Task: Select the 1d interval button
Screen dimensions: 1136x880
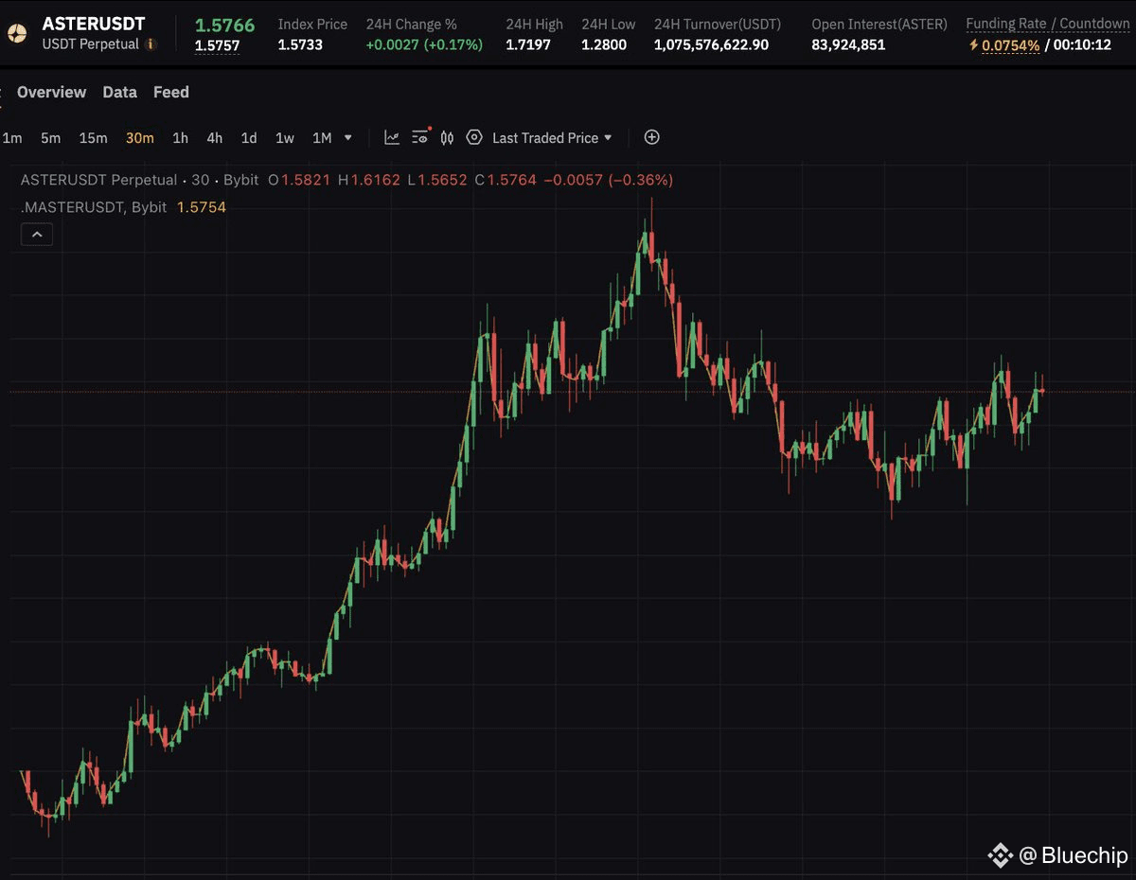Action: (x=248, y=137)
